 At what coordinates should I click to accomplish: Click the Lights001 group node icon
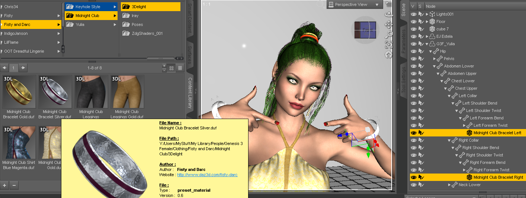tap(432, 14)
